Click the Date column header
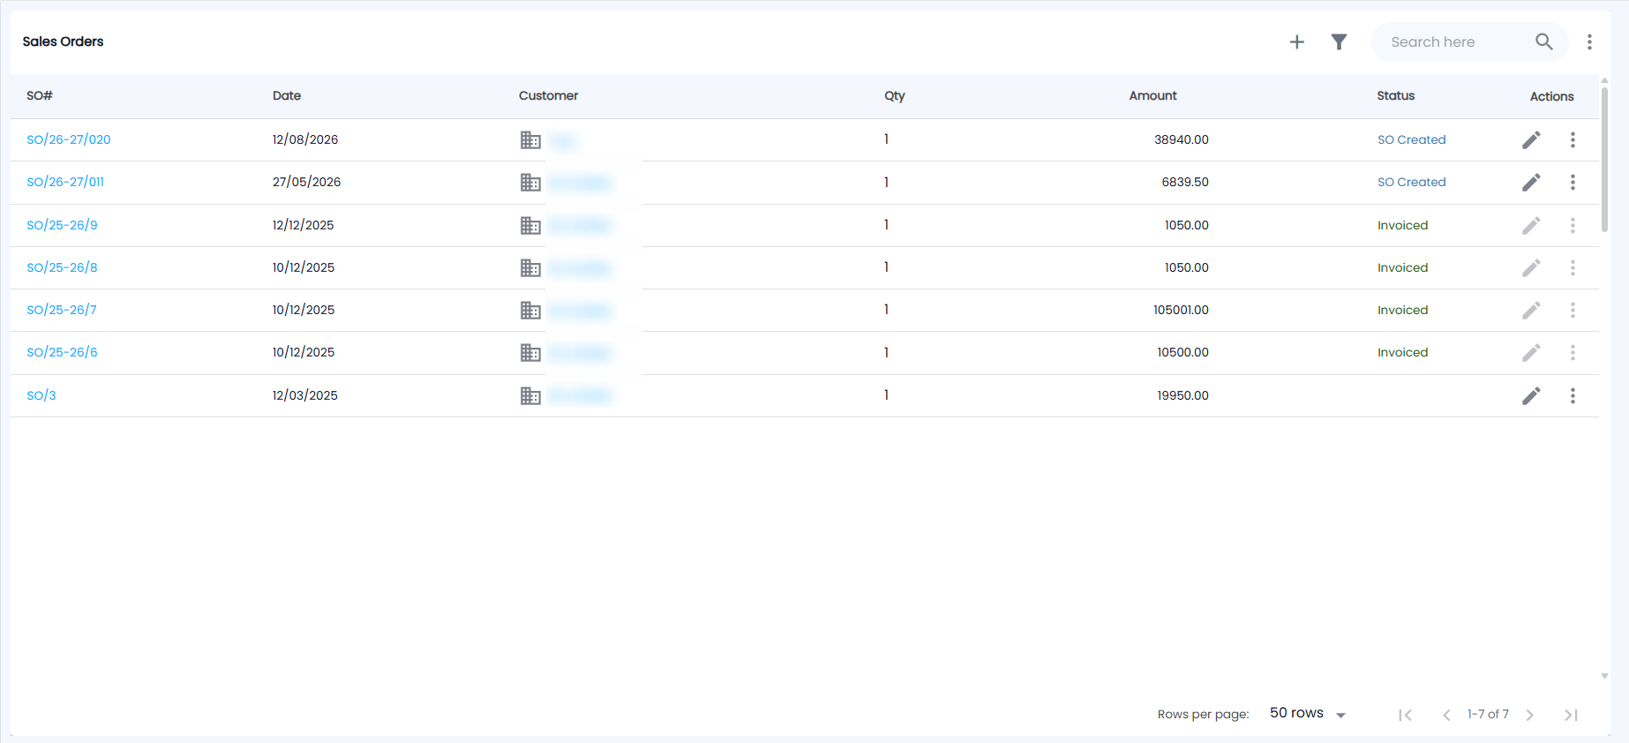The image size is (1629, 743). click(x=287, y=95)
